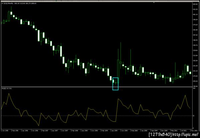Screen dimensions: 200x138
Task: Select the GOLD,Monthly chart title text
Action: click(8, 3)
